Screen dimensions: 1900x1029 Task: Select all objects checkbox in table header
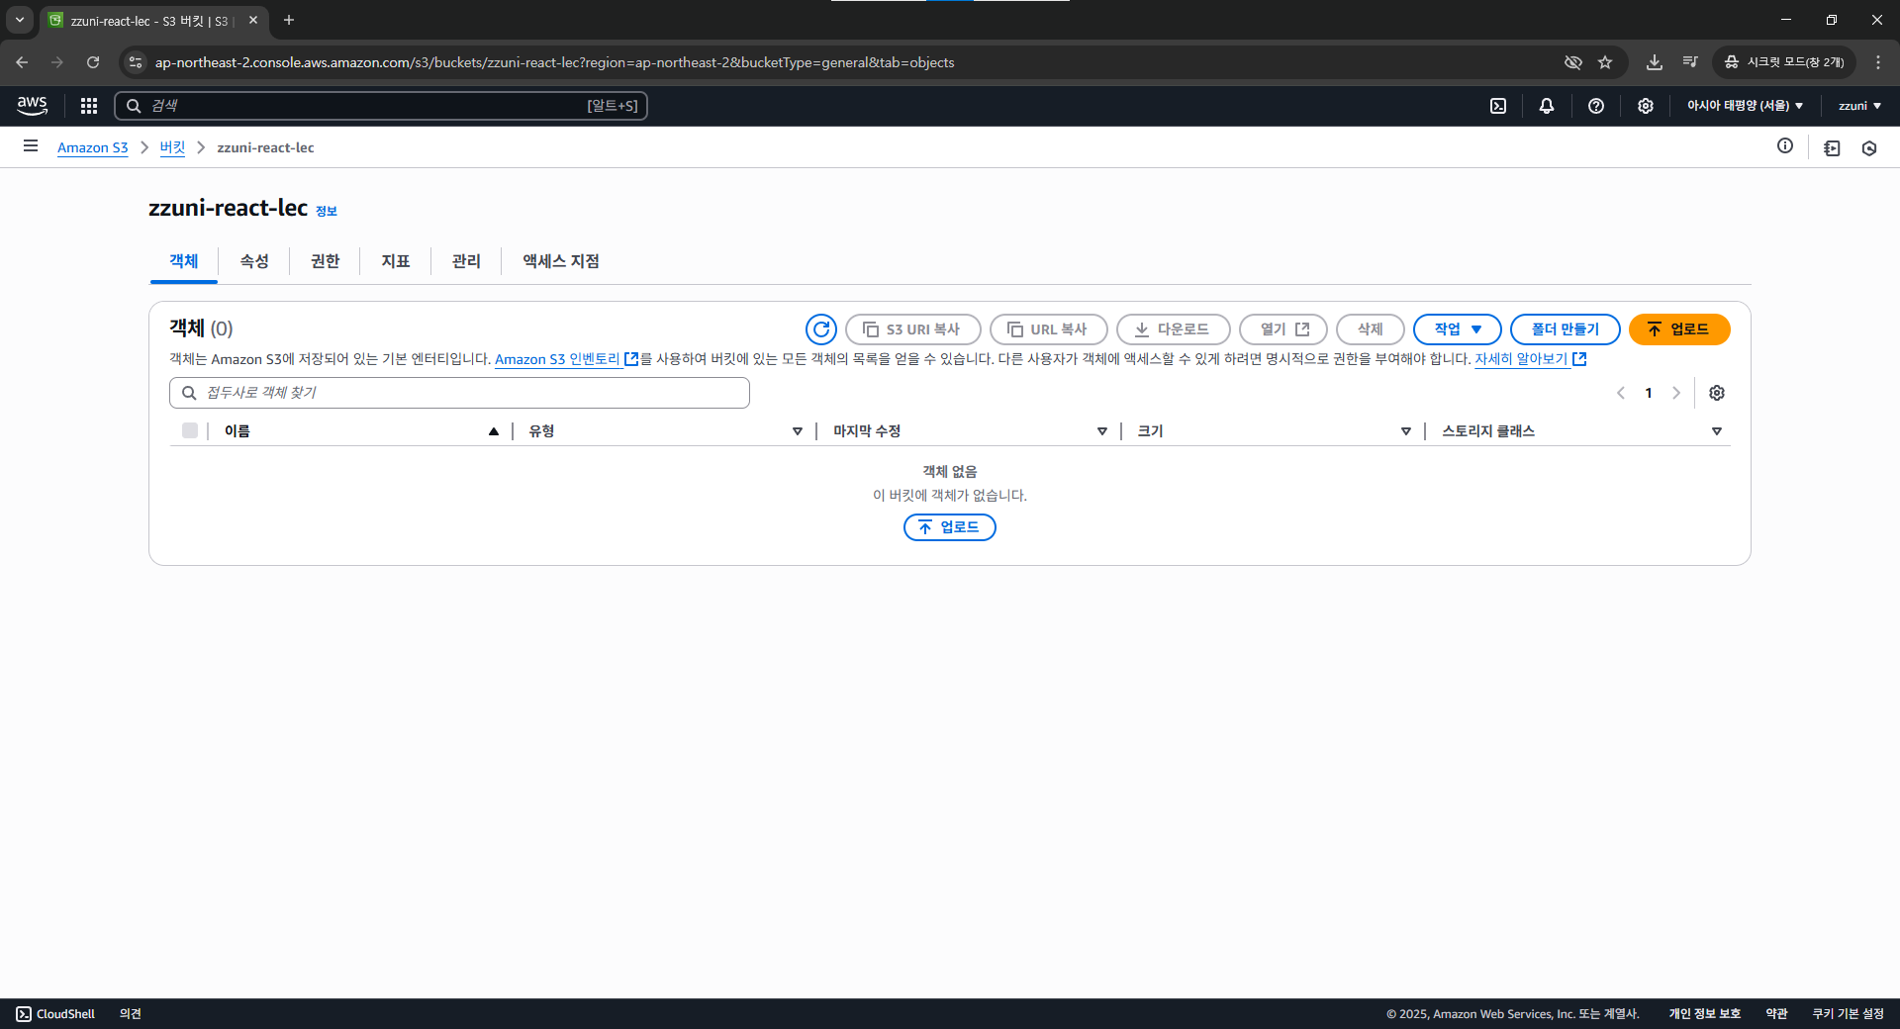[x=190, y=430]
